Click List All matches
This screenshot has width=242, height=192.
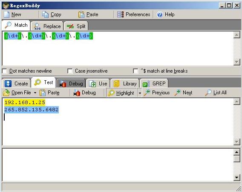[216, 93]
